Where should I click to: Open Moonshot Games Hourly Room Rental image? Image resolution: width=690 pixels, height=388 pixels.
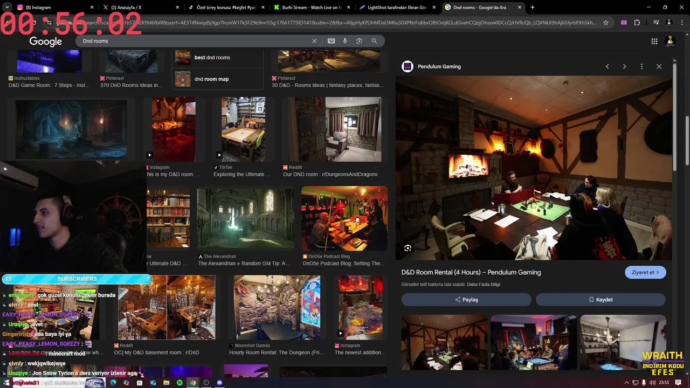277,307
